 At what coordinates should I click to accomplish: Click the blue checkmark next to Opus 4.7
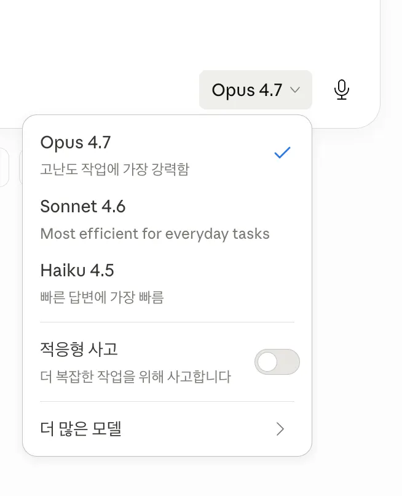click(282, 152)
